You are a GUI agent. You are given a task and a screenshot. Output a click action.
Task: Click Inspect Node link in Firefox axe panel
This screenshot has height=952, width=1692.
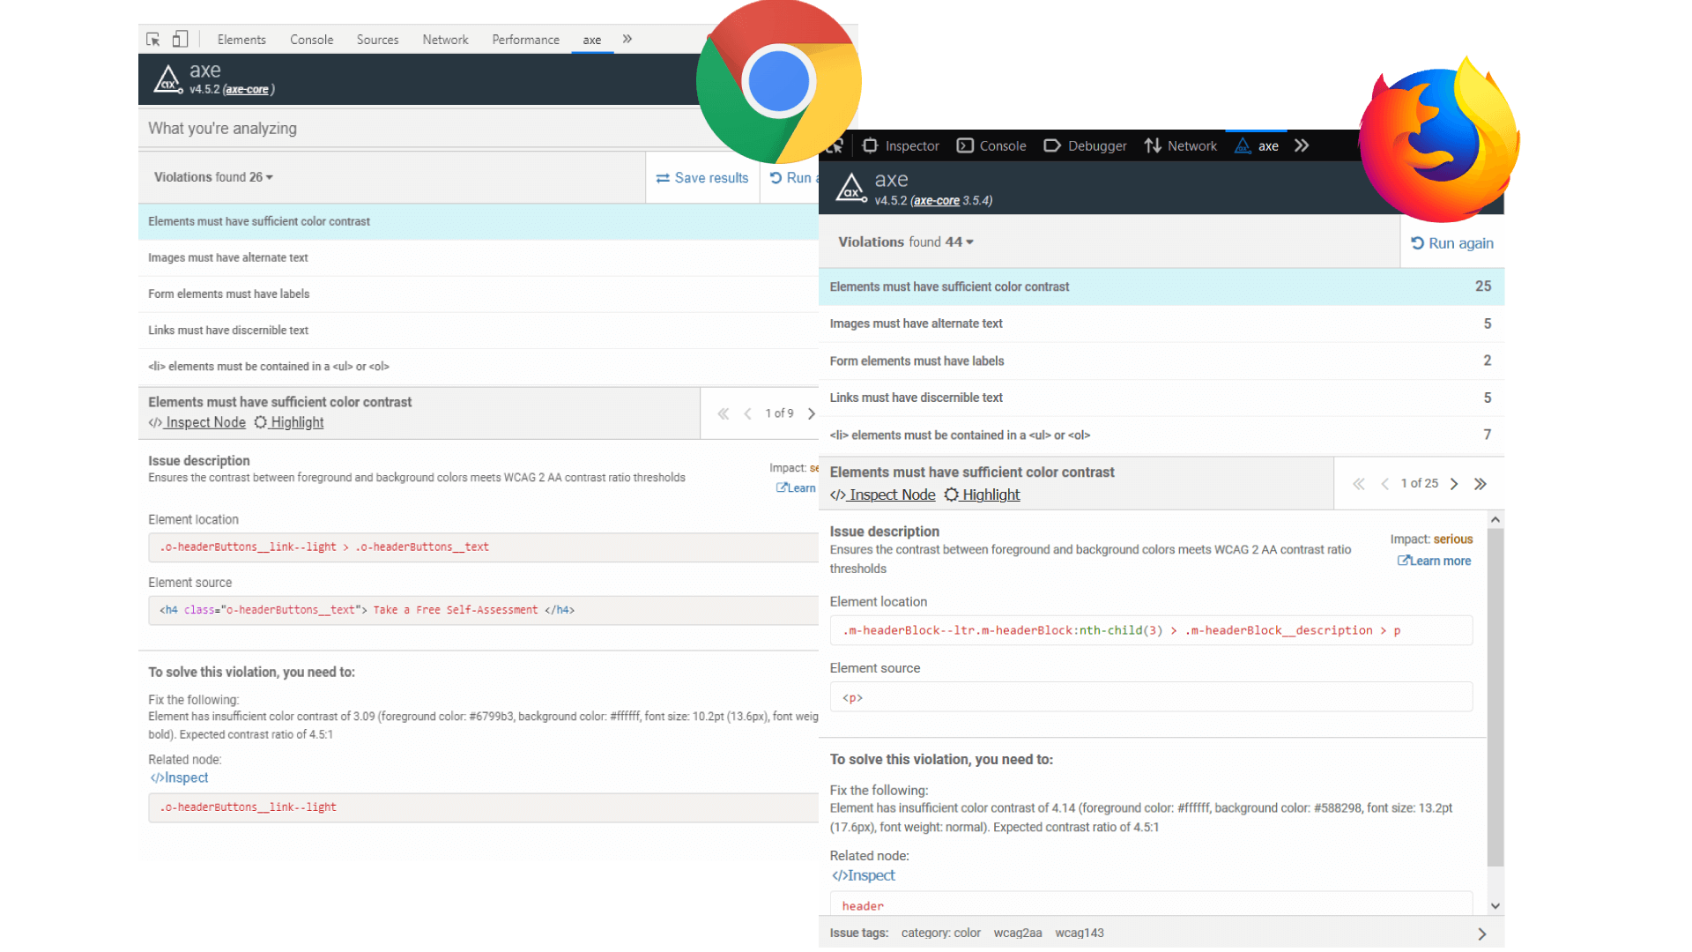click(x=883, y=495)
